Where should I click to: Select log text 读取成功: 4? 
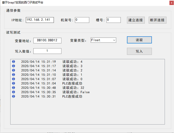72,62
